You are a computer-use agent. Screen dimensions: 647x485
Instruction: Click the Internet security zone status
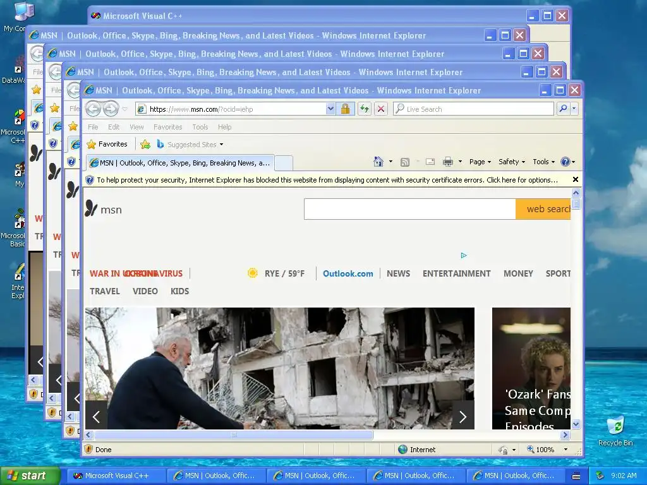(417, 450)
